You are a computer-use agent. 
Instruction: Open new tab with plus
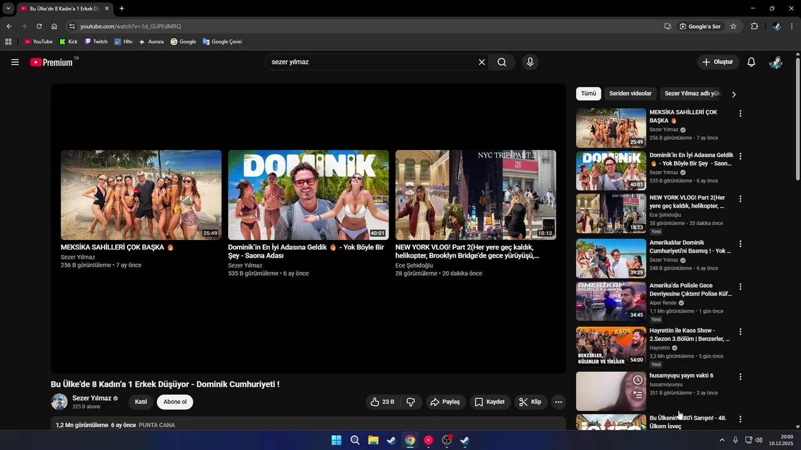(x=121, y=9)
